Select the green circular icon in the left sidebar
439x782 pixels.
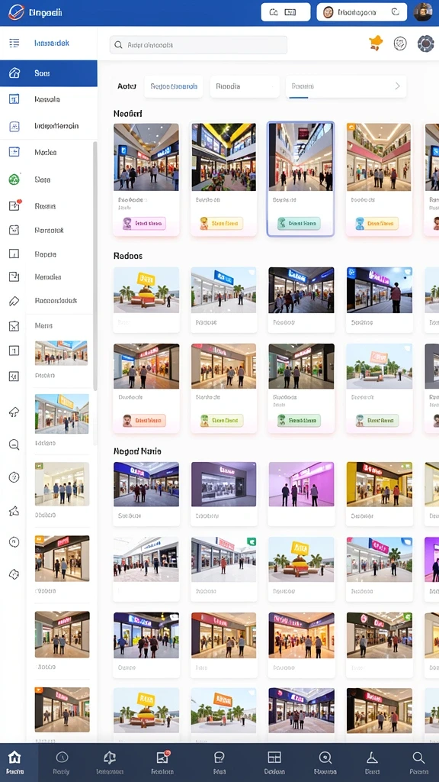[14, 179]
